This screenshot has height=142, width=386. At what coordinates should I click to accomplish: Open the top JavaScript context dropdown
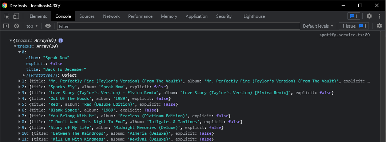32,26
